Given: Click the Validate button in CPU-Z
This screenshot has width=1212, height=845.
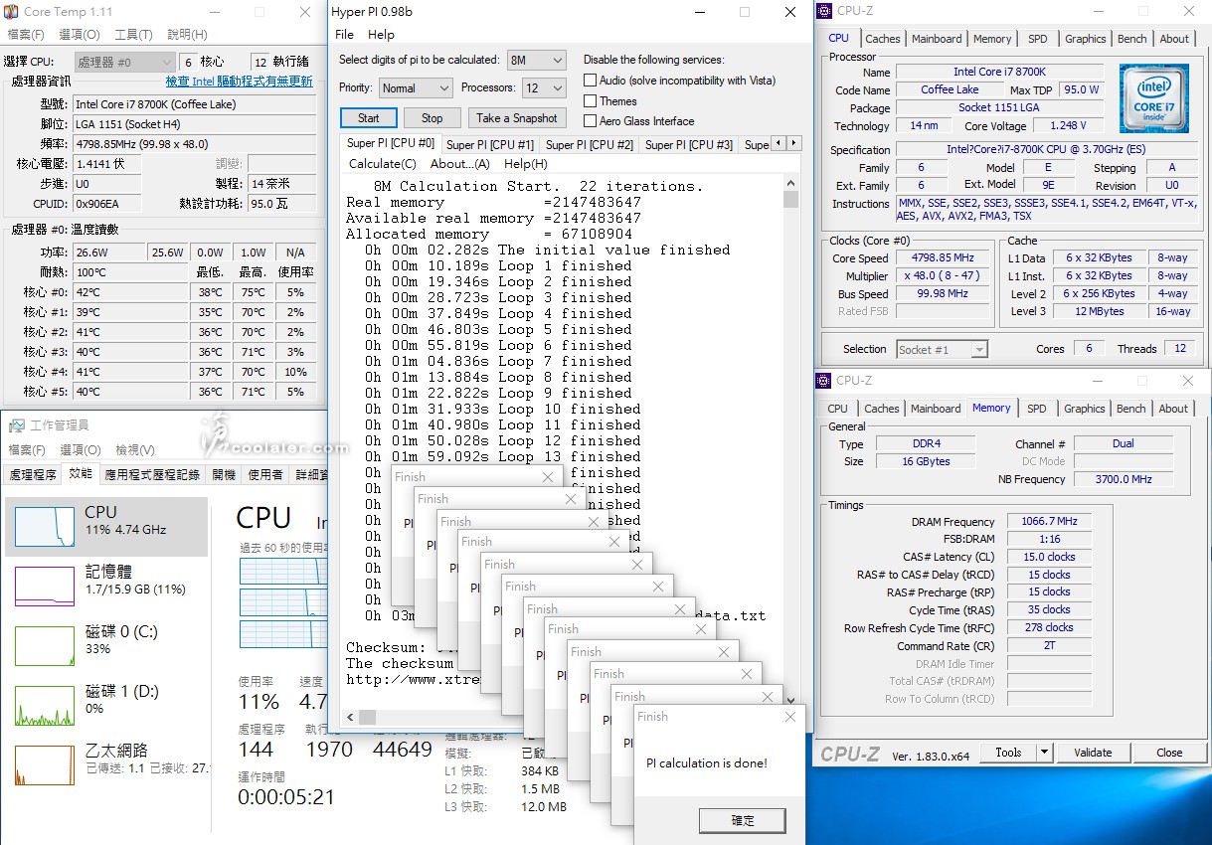Looking at the screenshot, I should [x=1093, y=753].
